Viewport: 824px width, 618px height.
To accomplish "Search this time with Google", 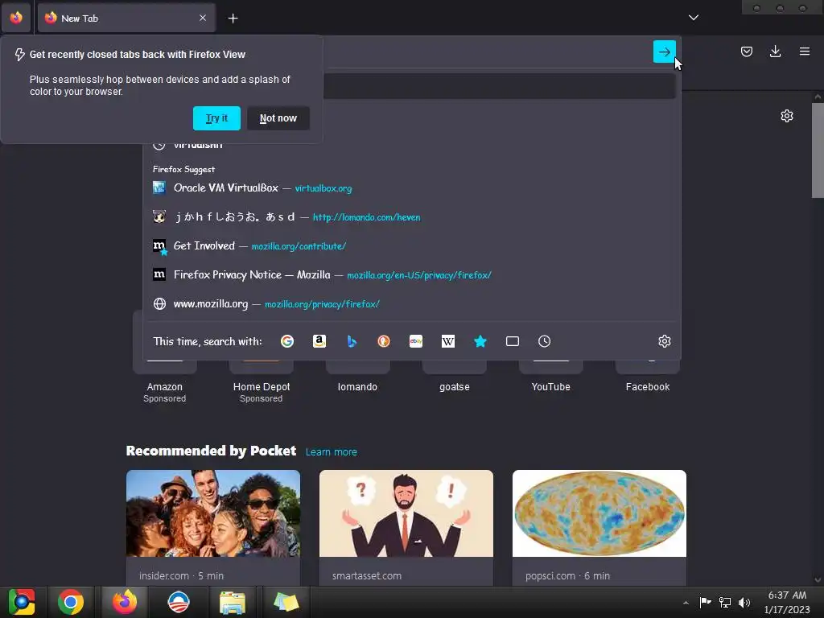I will pyautogui.click(x=287, y=341).
